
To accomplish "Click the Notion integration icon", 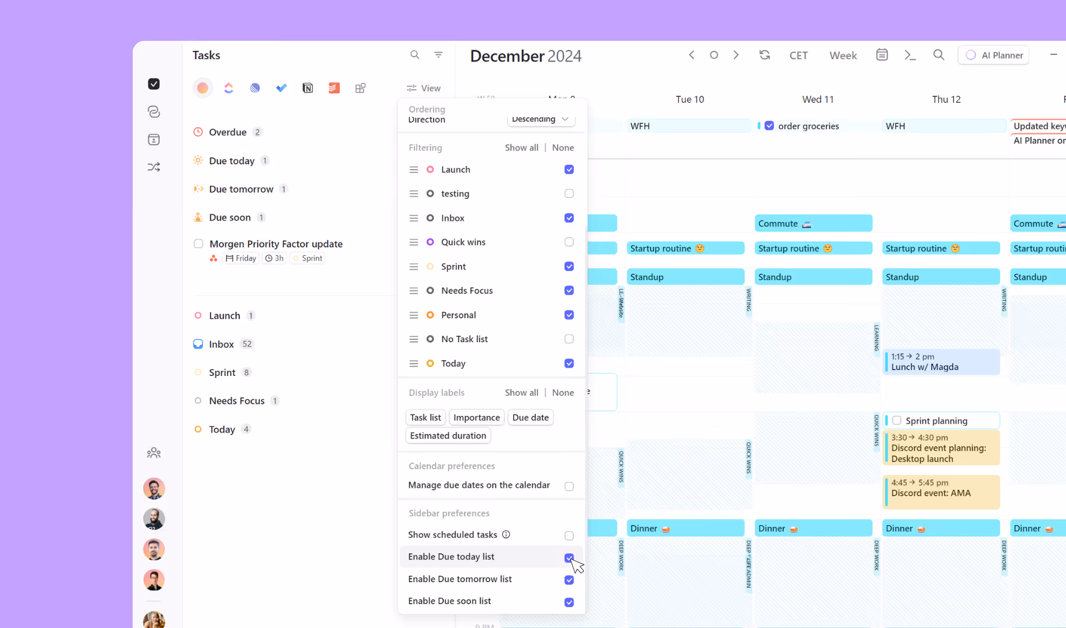I will 307,88.
